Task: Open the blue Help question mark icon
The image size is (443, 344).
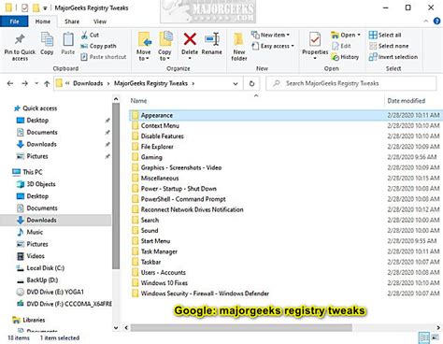Action: [436, 21]
